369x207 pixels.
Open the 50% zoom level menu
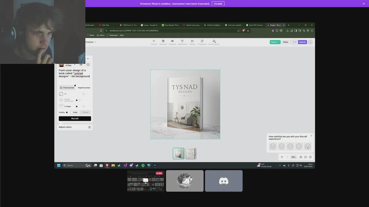point(293,157)
